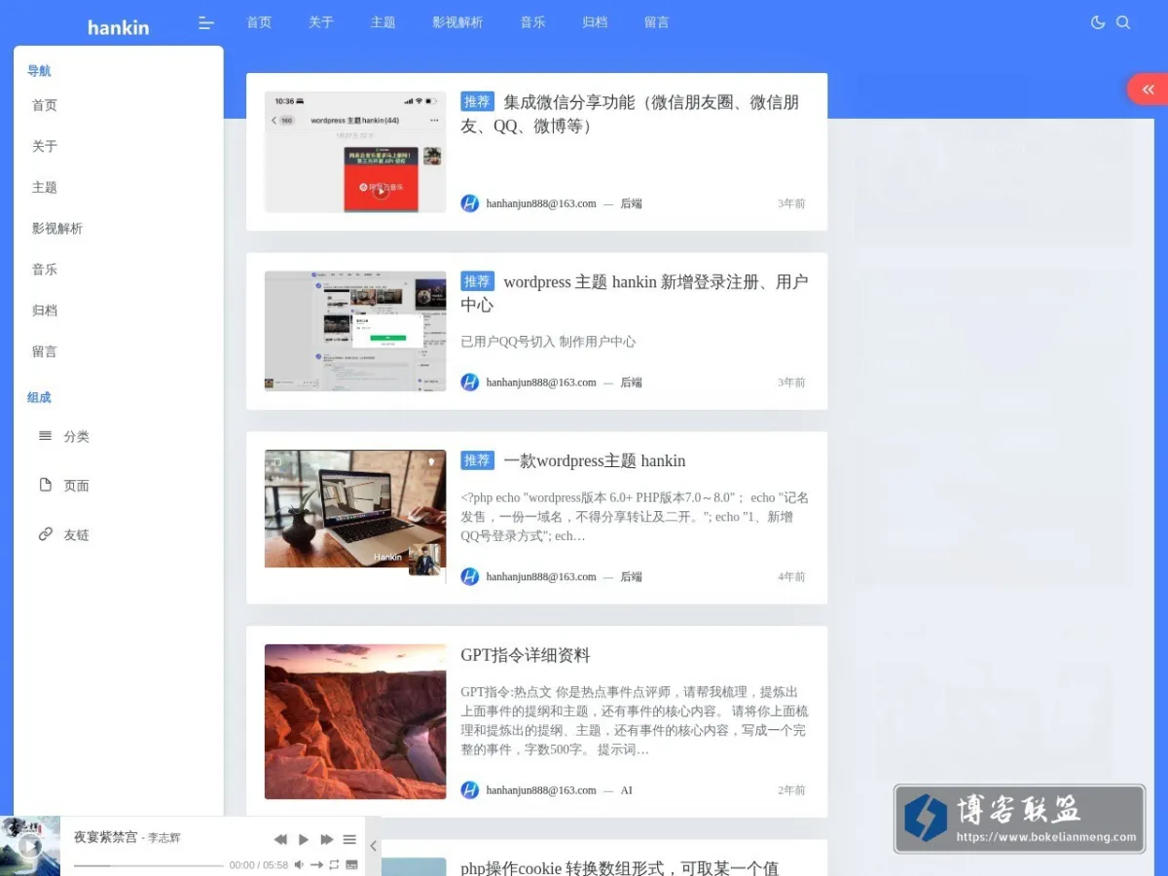Open 影视解析 in the top navigation bar
The width and height of the screenshot is (1168, 876).
point(457,22)
